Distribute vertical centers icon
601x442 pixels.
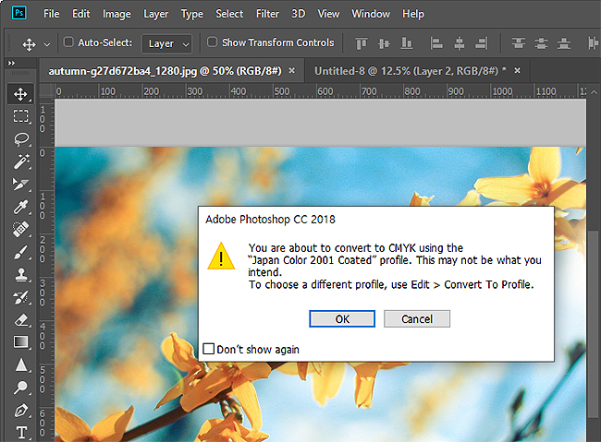pos(541,43)
